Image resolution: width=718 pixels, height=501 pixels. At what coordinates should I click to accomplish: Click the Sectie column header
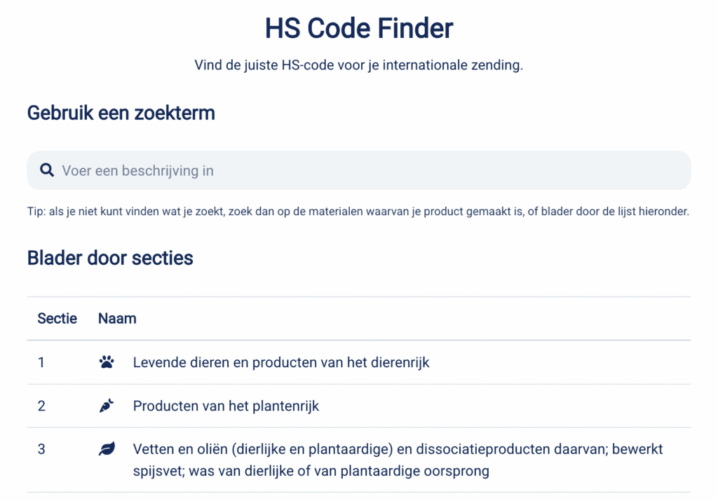57,318
